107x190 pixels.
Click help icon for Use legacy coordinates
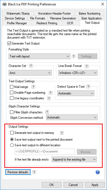coord(49,98)
